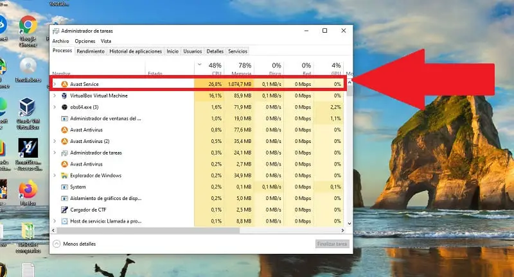514x277 pixels.
Task: Click the 1.074,7 MB memory value
Action: 240,84
